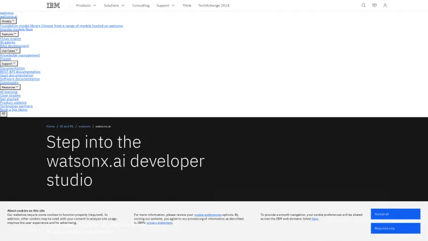Open the Community link

click(9, 82)
